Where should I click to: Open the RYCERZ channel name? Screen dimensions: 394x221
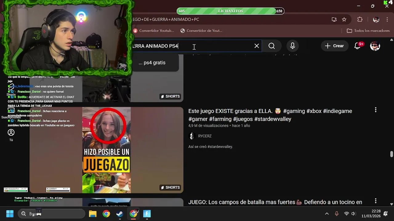click(205, 136)
